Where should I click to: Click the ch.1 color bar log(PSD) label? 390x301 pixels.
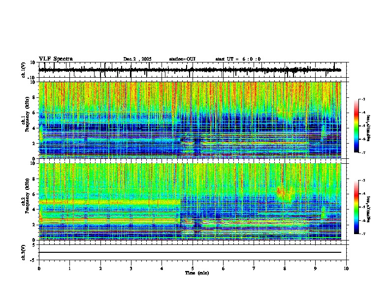(x=368, y=128)
